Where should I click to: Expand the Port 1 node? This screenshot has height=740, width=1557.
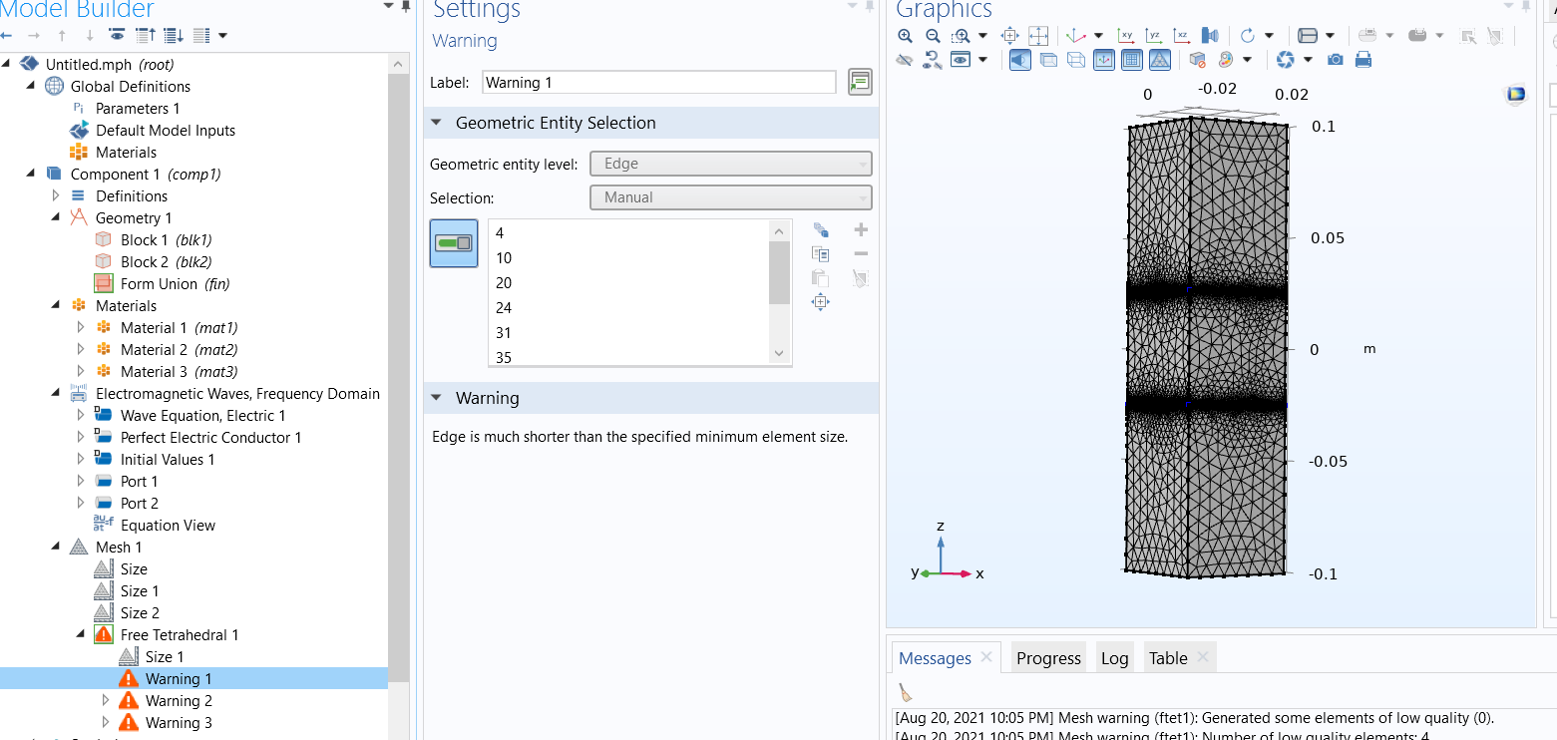coord(82,481)
